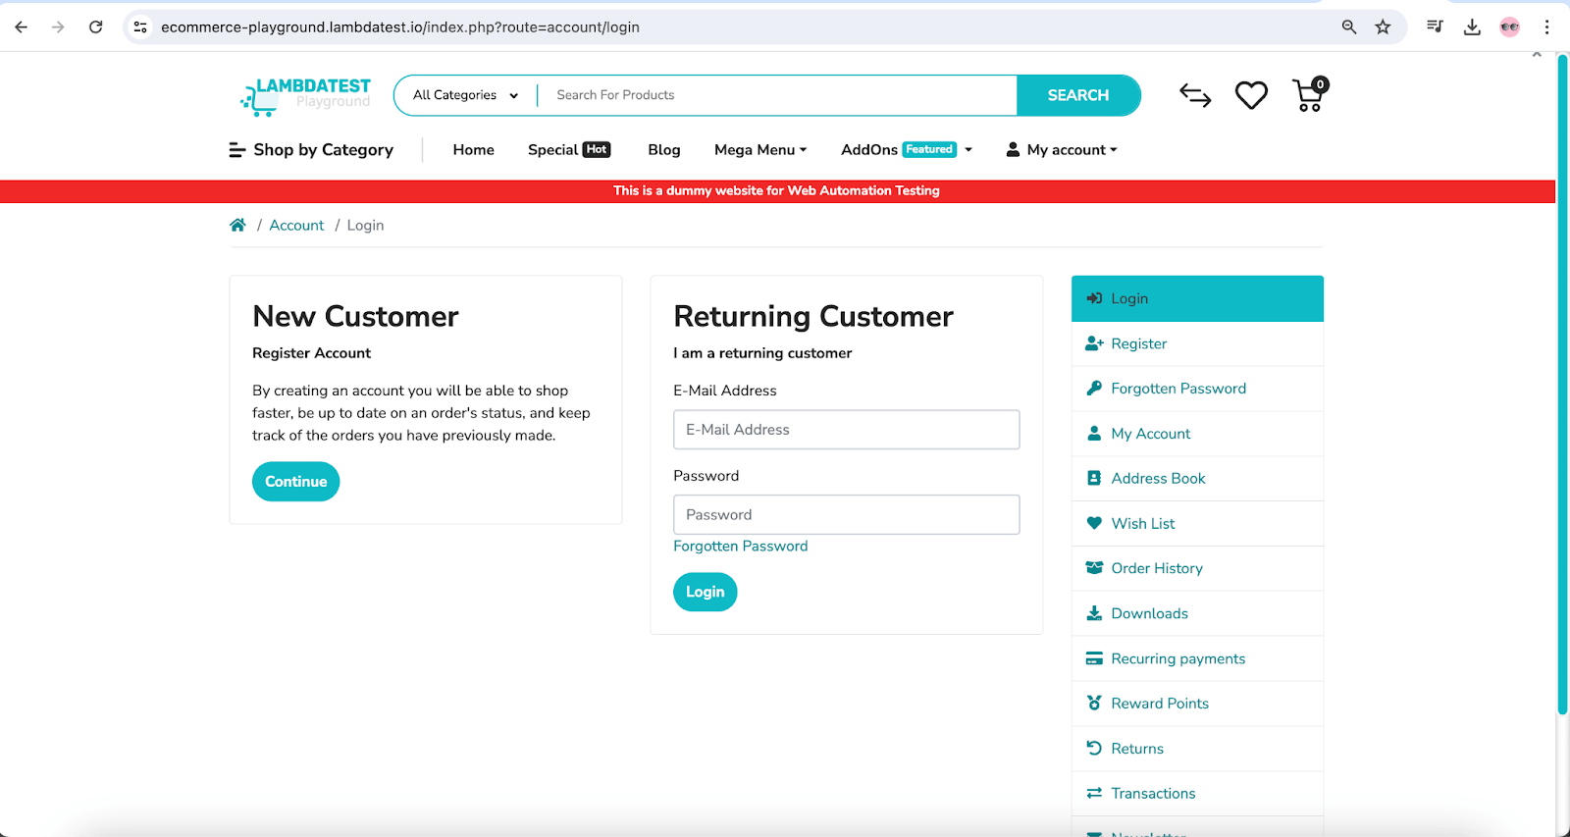The image size is (1570, 837).
Task: Click the Login button under Returning Customer
Action: coord(705,592)
